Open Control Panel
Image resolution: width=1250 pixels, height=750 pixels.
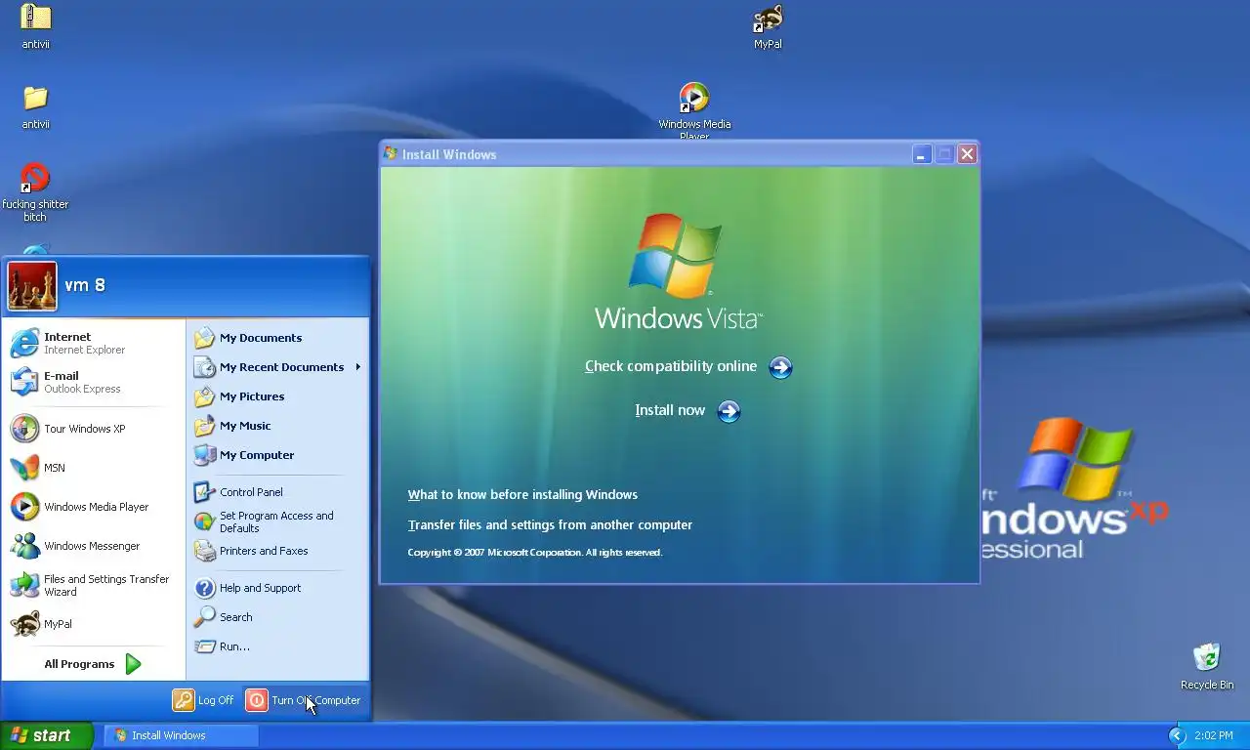277,492
